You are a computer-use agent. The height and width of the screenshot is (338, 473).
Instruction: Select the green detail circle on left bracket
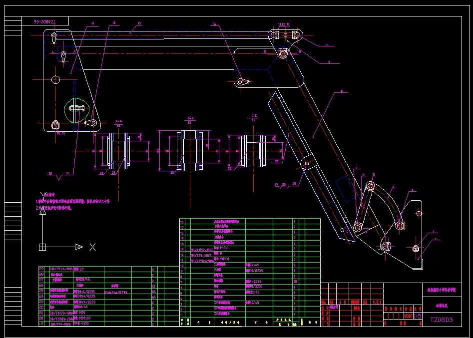76,110
